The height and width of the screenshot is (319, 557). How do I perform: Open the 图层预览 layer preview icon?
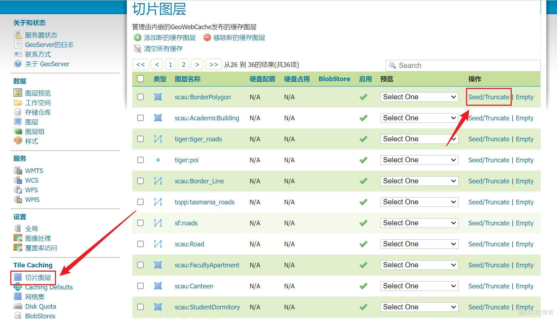click(18, 93)
